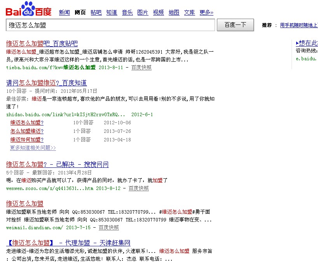Expand the 更多» more menu
The width and height of the screenshot is (318, 263).
point(206,12)
